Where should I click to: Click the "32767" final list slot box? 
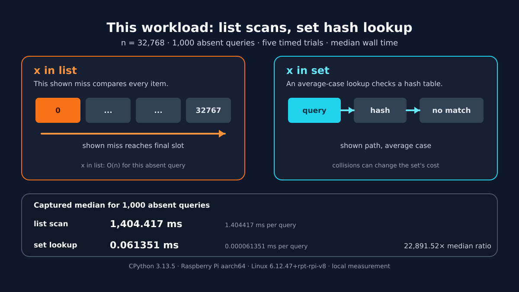tap(208, 110)
